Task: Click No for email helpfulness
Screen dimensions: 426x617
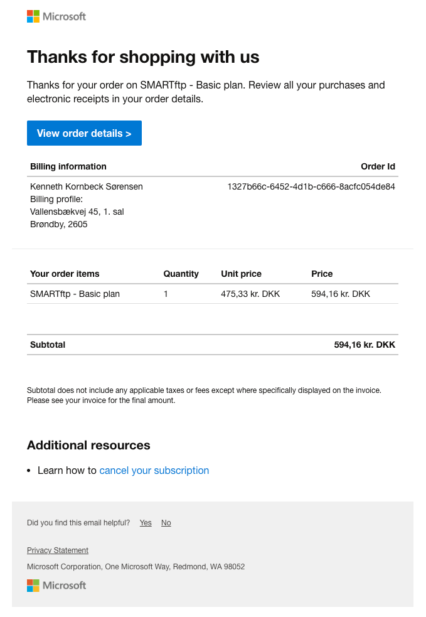Action: click(x=166, y=523)
